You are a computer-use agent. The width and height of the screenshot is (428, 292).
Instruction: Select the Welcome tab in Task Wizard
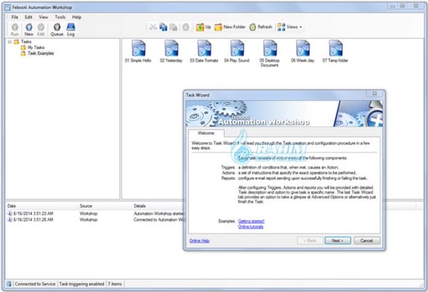tap(206, 133)
